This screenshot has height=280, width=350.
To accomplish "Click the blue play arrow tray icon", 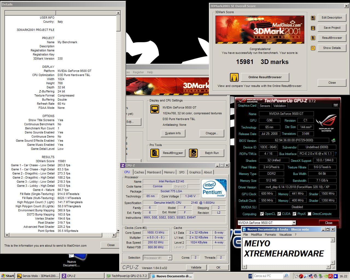I will pos(336,276).
